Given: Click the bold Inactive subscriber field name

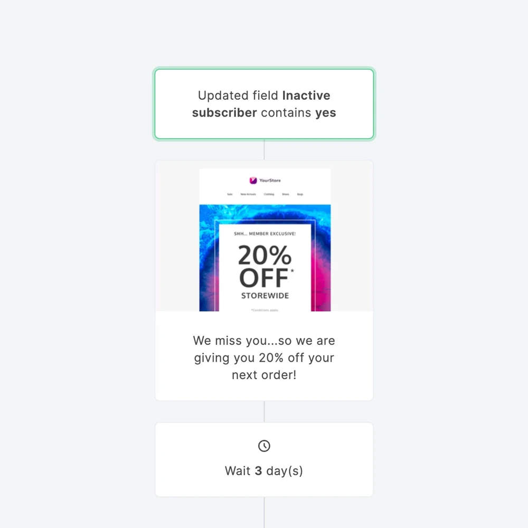Looking at the screenshot, I should pos(261,104).
